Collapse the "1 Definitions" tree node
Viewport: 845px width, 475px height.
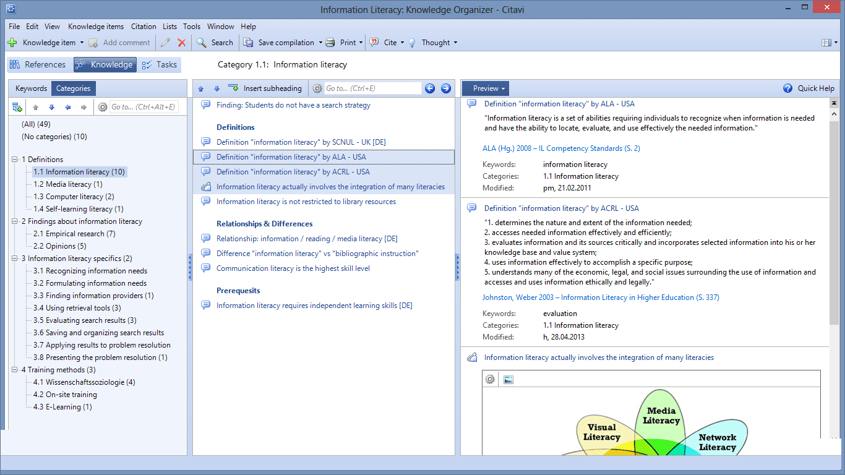click(14, 160)
